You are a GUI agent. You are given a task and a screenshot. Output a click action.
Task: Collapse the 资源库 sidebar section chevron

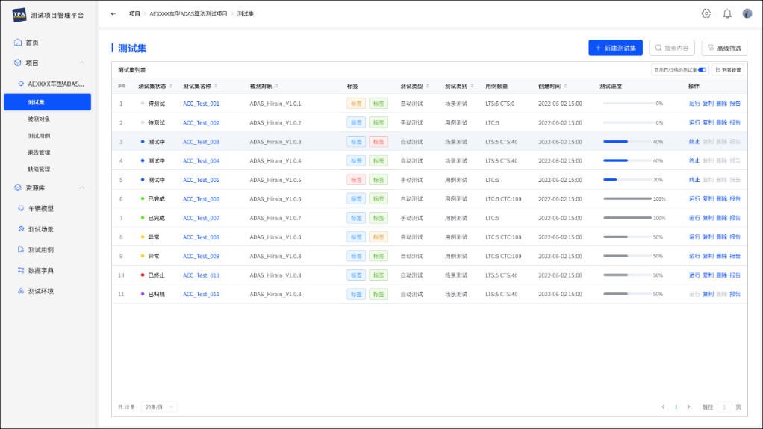coord(82,188)
